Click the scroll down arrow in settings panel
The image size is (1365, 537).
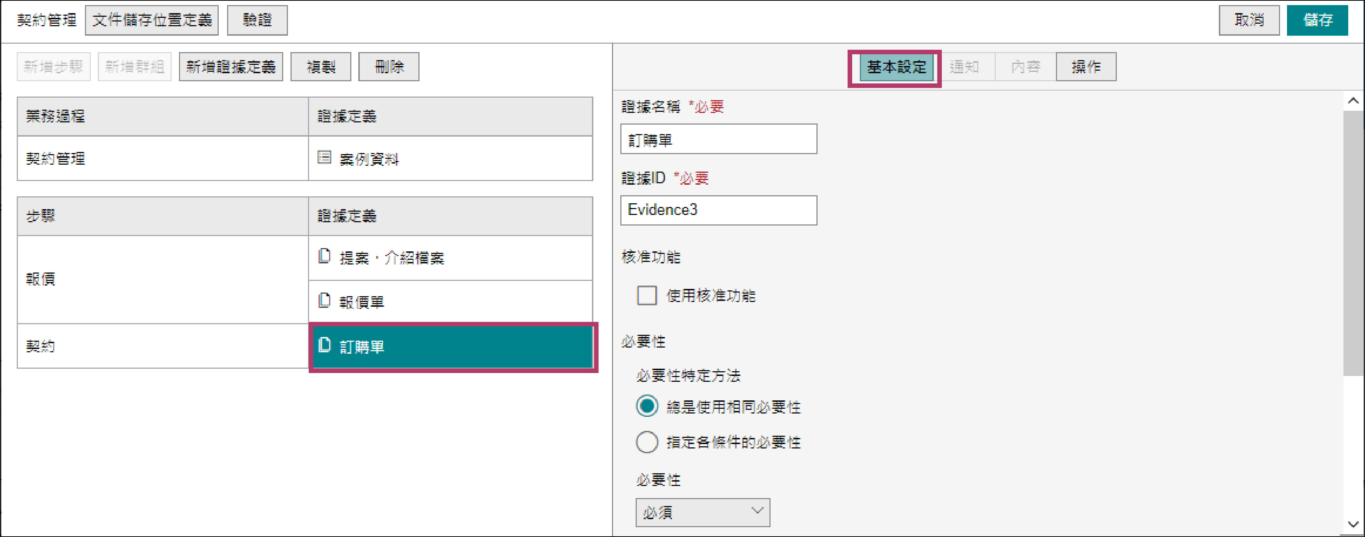(1353, 524)
